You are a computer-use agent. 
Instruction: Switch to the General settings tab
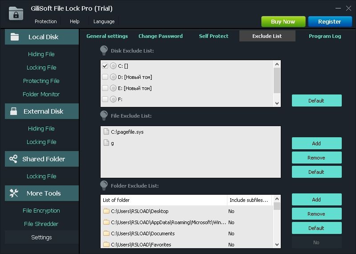pyautogui.click(x=107, y=36)
